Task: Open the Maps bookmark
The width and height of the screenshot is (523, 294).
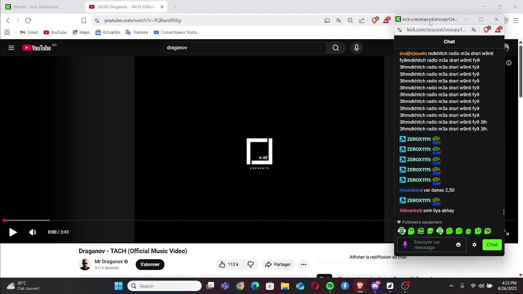Action: [x=81, y=32]
